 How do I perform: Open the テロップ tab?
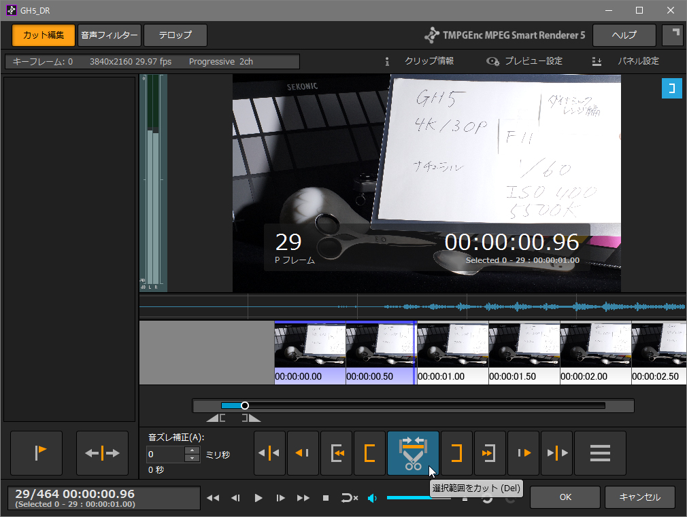click(x=175, y=35)
